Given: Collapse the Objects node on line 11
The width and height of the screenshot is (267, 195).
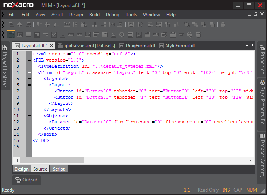Looking at the screenshot, I should pyautogui.click(x=29, y=116).
